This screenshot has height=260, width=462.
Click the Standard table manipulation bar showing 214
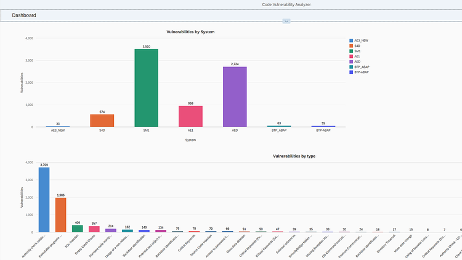(111, 230)
